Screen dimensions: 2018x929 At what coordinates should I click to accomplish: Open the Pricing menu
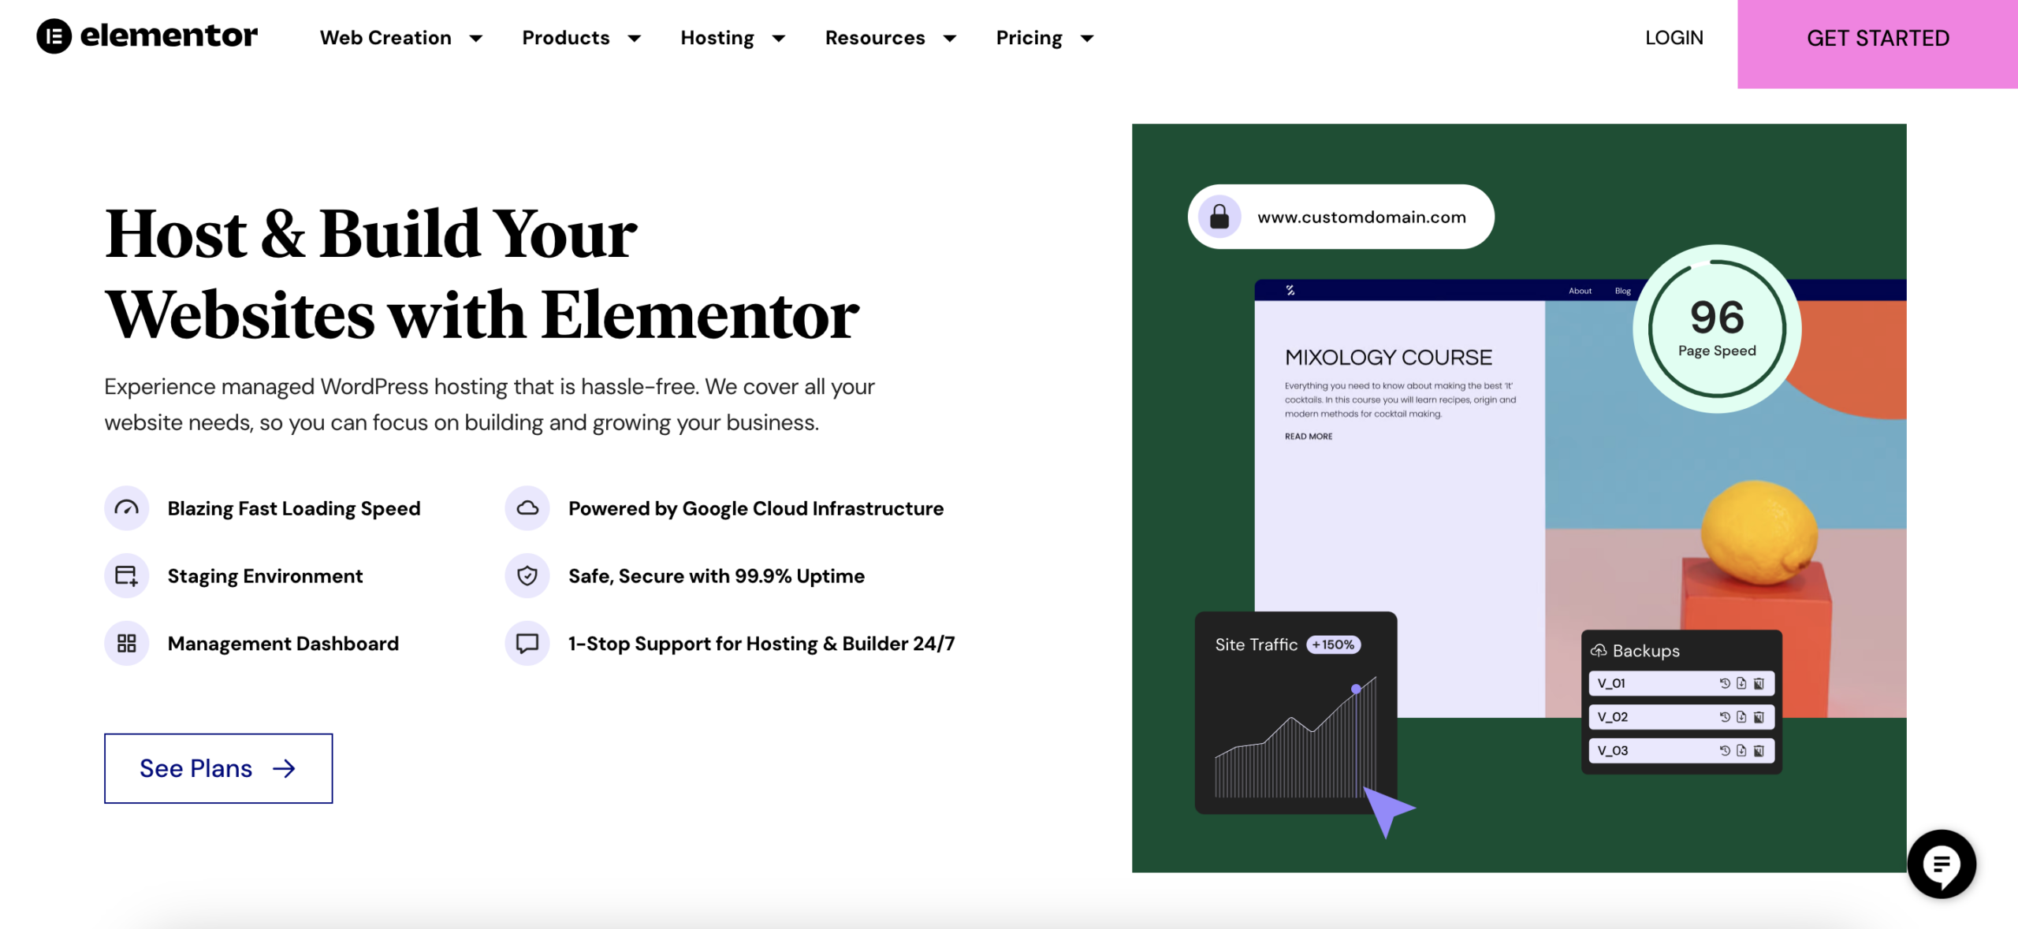pyautogui.click(x=1044, y=36)
